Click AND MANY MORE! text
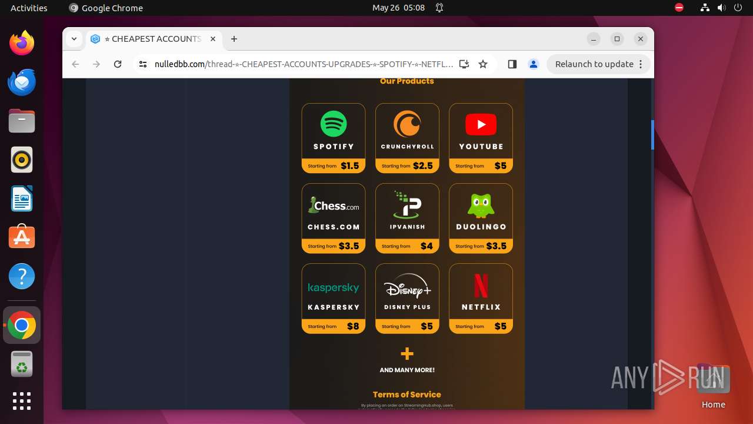Screen dimensions: 753x424 [x=407, y=370]
